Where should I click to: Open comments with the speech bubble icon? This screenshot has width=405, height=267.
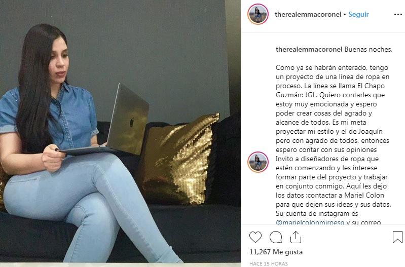click(276, 237)
